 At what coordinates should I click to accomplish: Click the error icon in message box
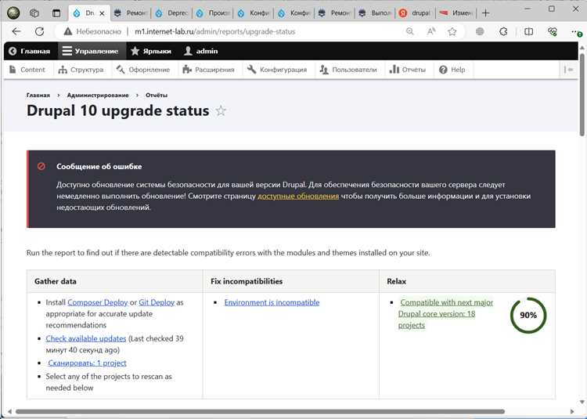pos(41,166)
